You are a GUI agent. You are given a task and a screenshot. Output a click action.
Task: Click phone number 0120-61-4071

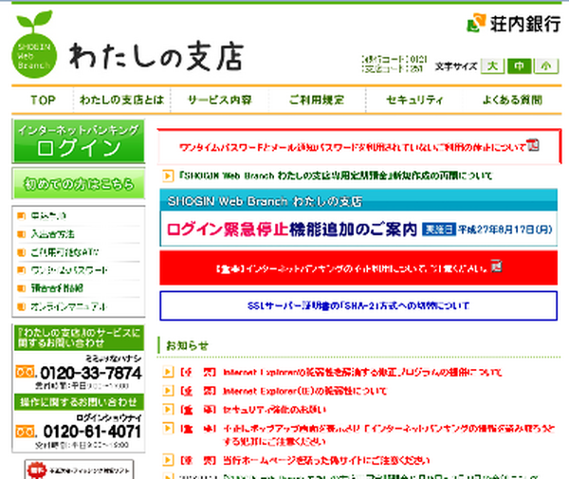[92, 432]
